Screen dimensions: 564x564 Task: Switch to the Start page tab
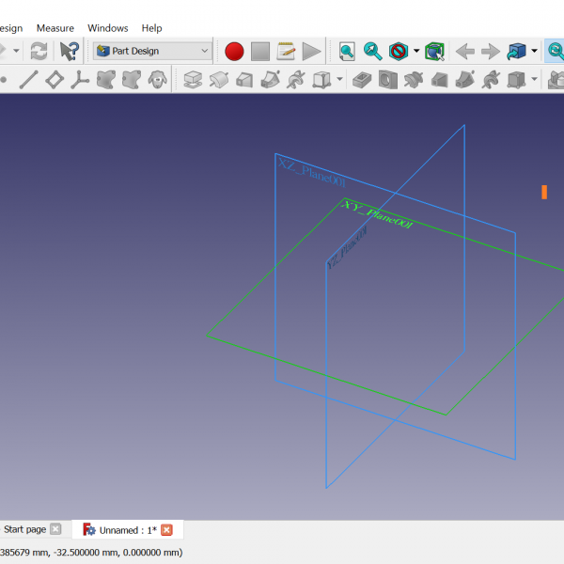point(24,529)
